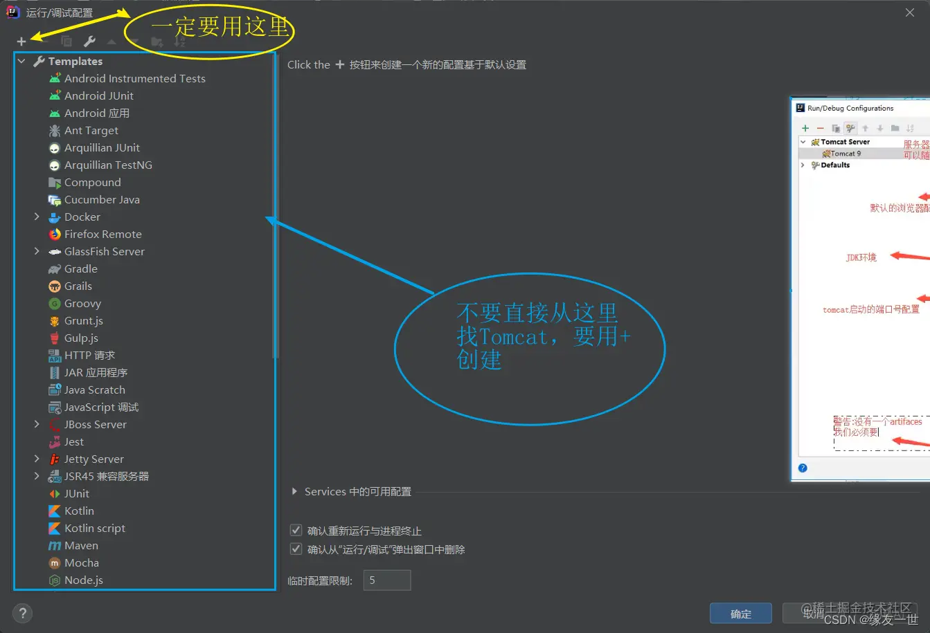Viewport: 930px width, 633px height.
Task: Expand the JBoss Server node
Action: (x=37, y=424)
